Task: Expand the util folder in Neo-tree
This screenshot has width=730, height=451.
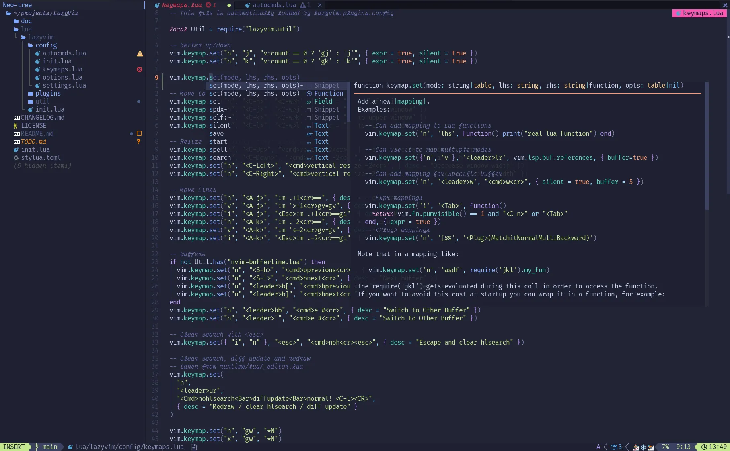Action: pyautogui.click(x=39, y=102)
